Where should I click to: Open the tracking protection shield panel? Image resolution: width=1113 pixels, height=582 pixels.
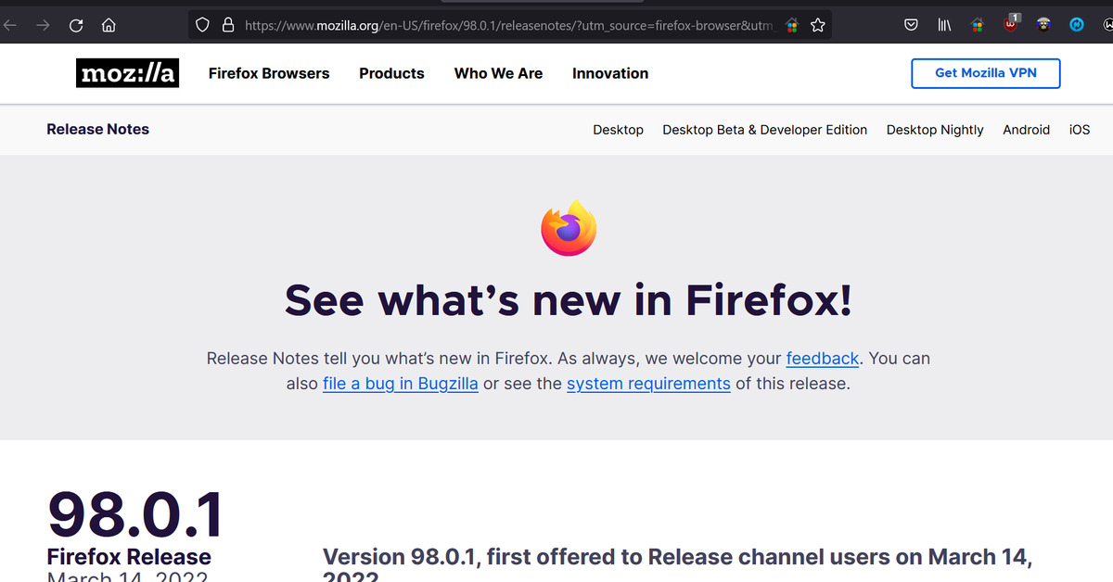pyautogui.click(x=203, y=26)
